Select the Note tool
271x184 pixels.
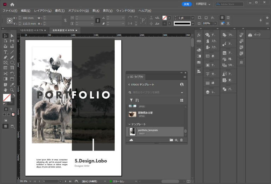(x=5, y=85)
